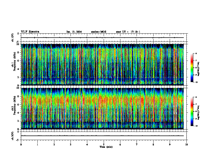Click the "5" tick of ch.1(V) axis
The height and width of the screenshot is (162, 210).
[x=18, y=34]
